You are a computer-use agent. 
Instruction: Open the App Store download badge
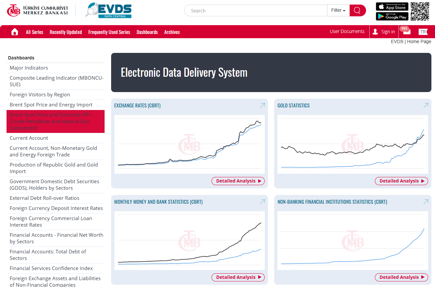(x=392, y=7)
